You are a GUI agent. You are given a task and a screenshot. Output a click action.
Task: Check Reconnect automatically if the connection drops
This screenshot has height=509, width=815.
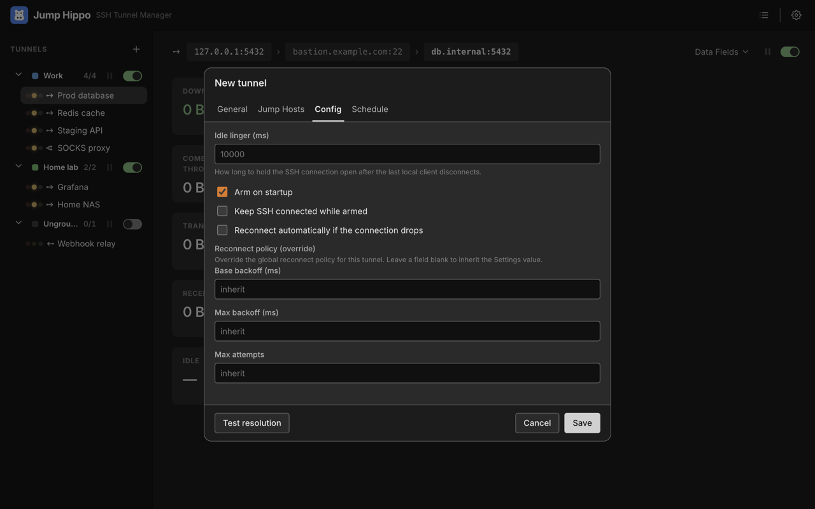[x=222, y=230]
